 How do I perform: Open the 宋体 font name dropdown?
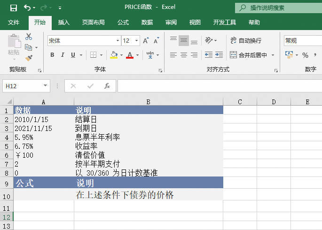click(118, 41)
